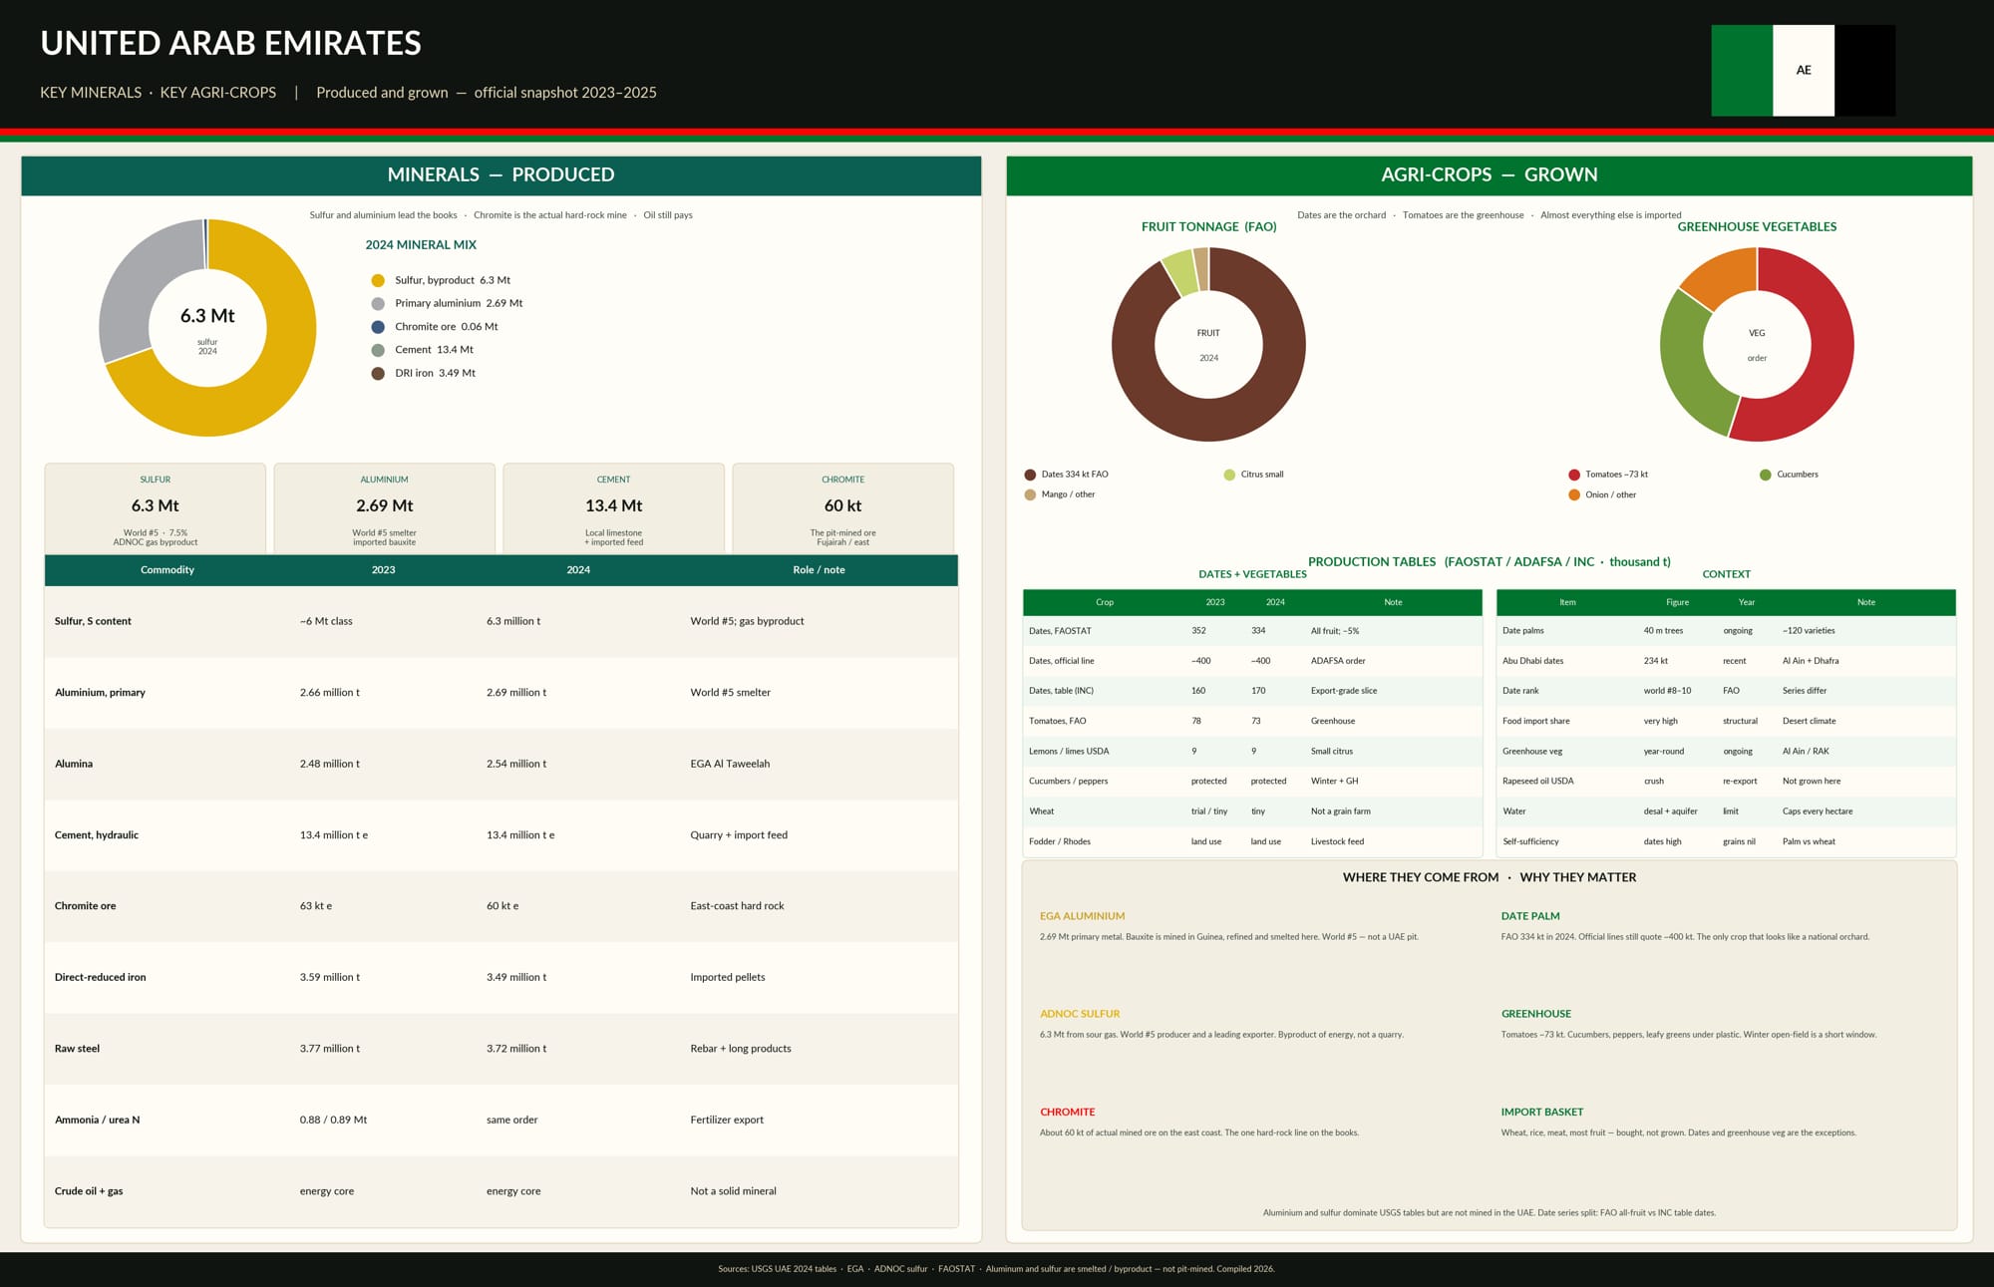Click the 'Rapeseed oil USDA' context row
Image resolution: width=1994 pixels, height=1287 pixels.
click(x=1726, y=782)
